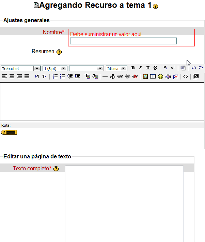Insert a web link
Viewport: 205px width, 242px height.
point(120,76)
